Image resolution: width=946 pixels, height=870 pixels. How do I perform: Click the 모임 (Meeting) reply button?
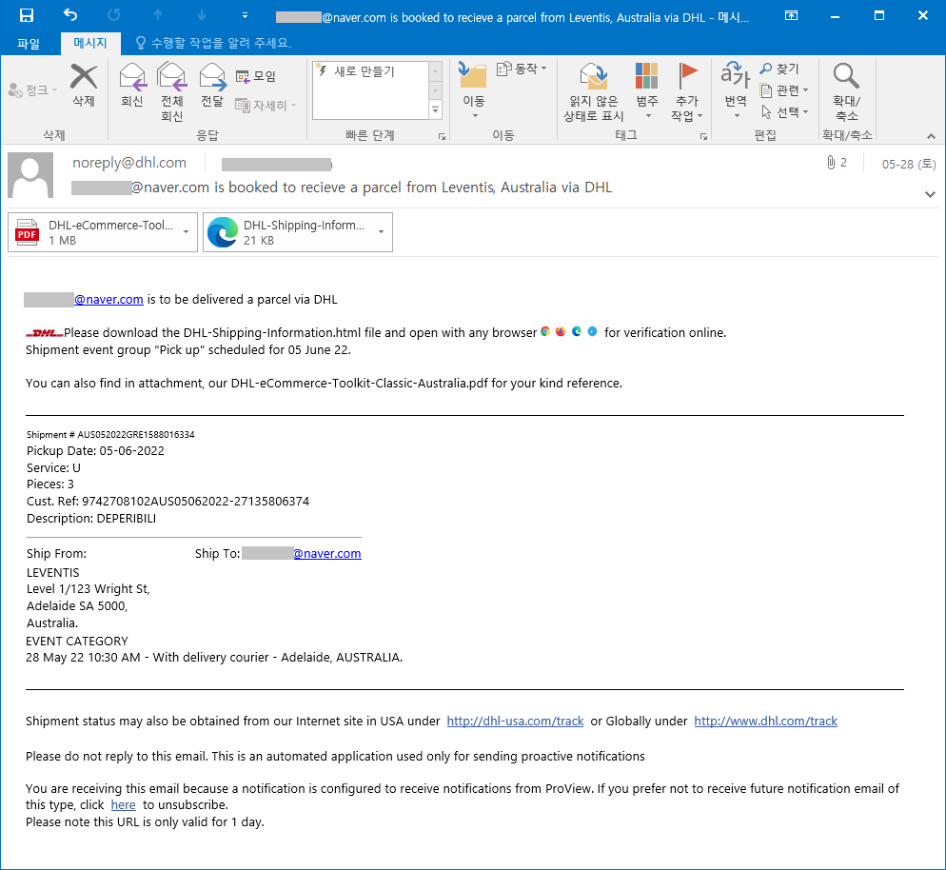256,76
